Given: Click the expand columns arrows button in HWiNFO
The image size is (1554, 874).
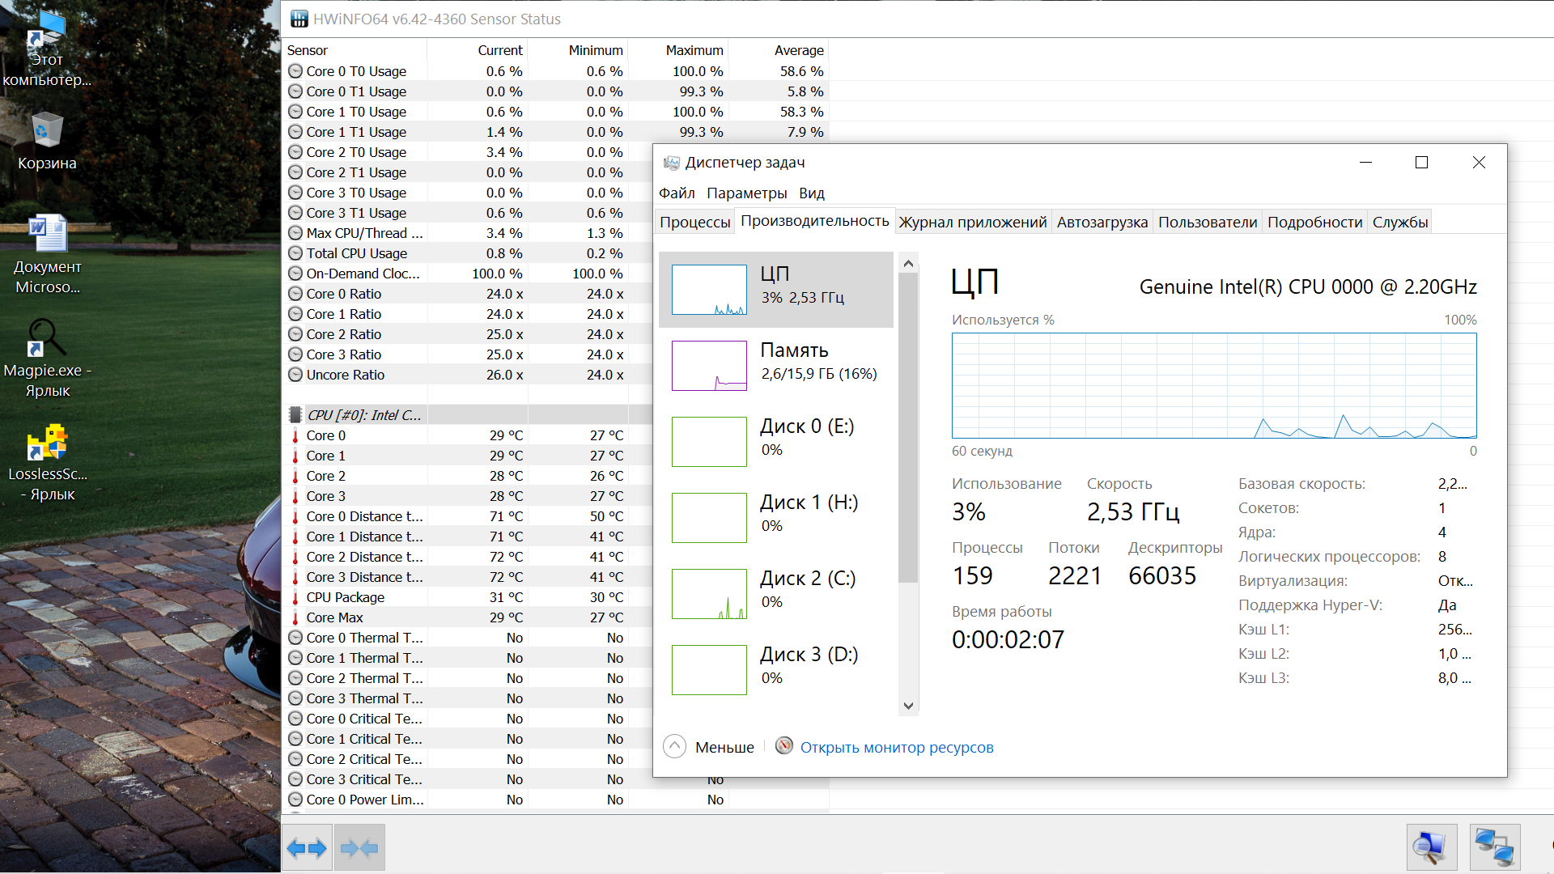Looking at the screenshot, I should tap(307, 848).
